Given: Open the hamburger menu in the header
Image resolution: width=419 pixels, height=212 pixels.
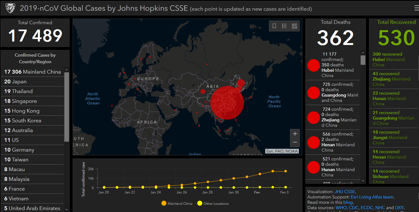Looking at the screenshot, I should point(416,8).
